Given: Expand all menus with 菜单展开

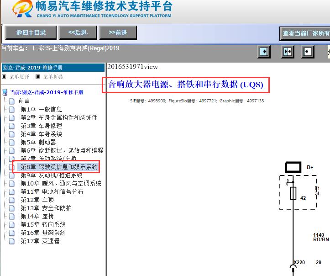Looking at the screenshot, I should point(19,77).
